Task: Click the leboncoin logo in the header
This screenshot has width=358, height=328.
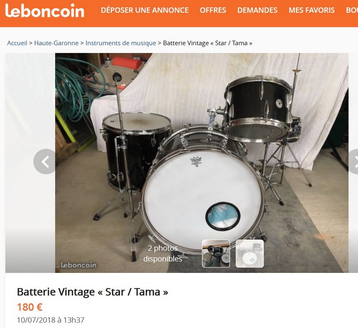Action: 44,11
